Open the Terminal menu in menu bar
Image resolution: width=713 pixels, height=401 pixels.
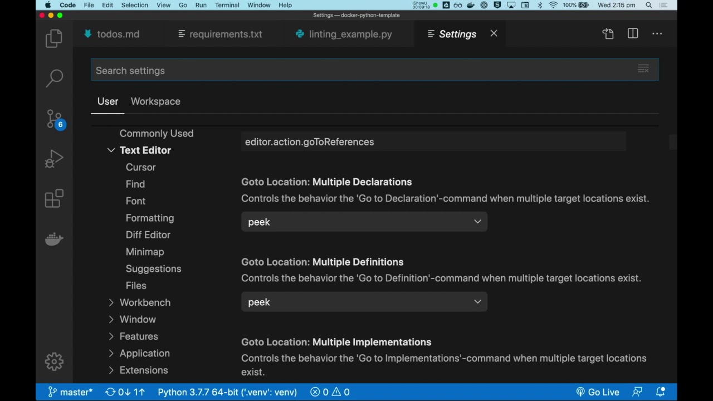pos(227,5)
